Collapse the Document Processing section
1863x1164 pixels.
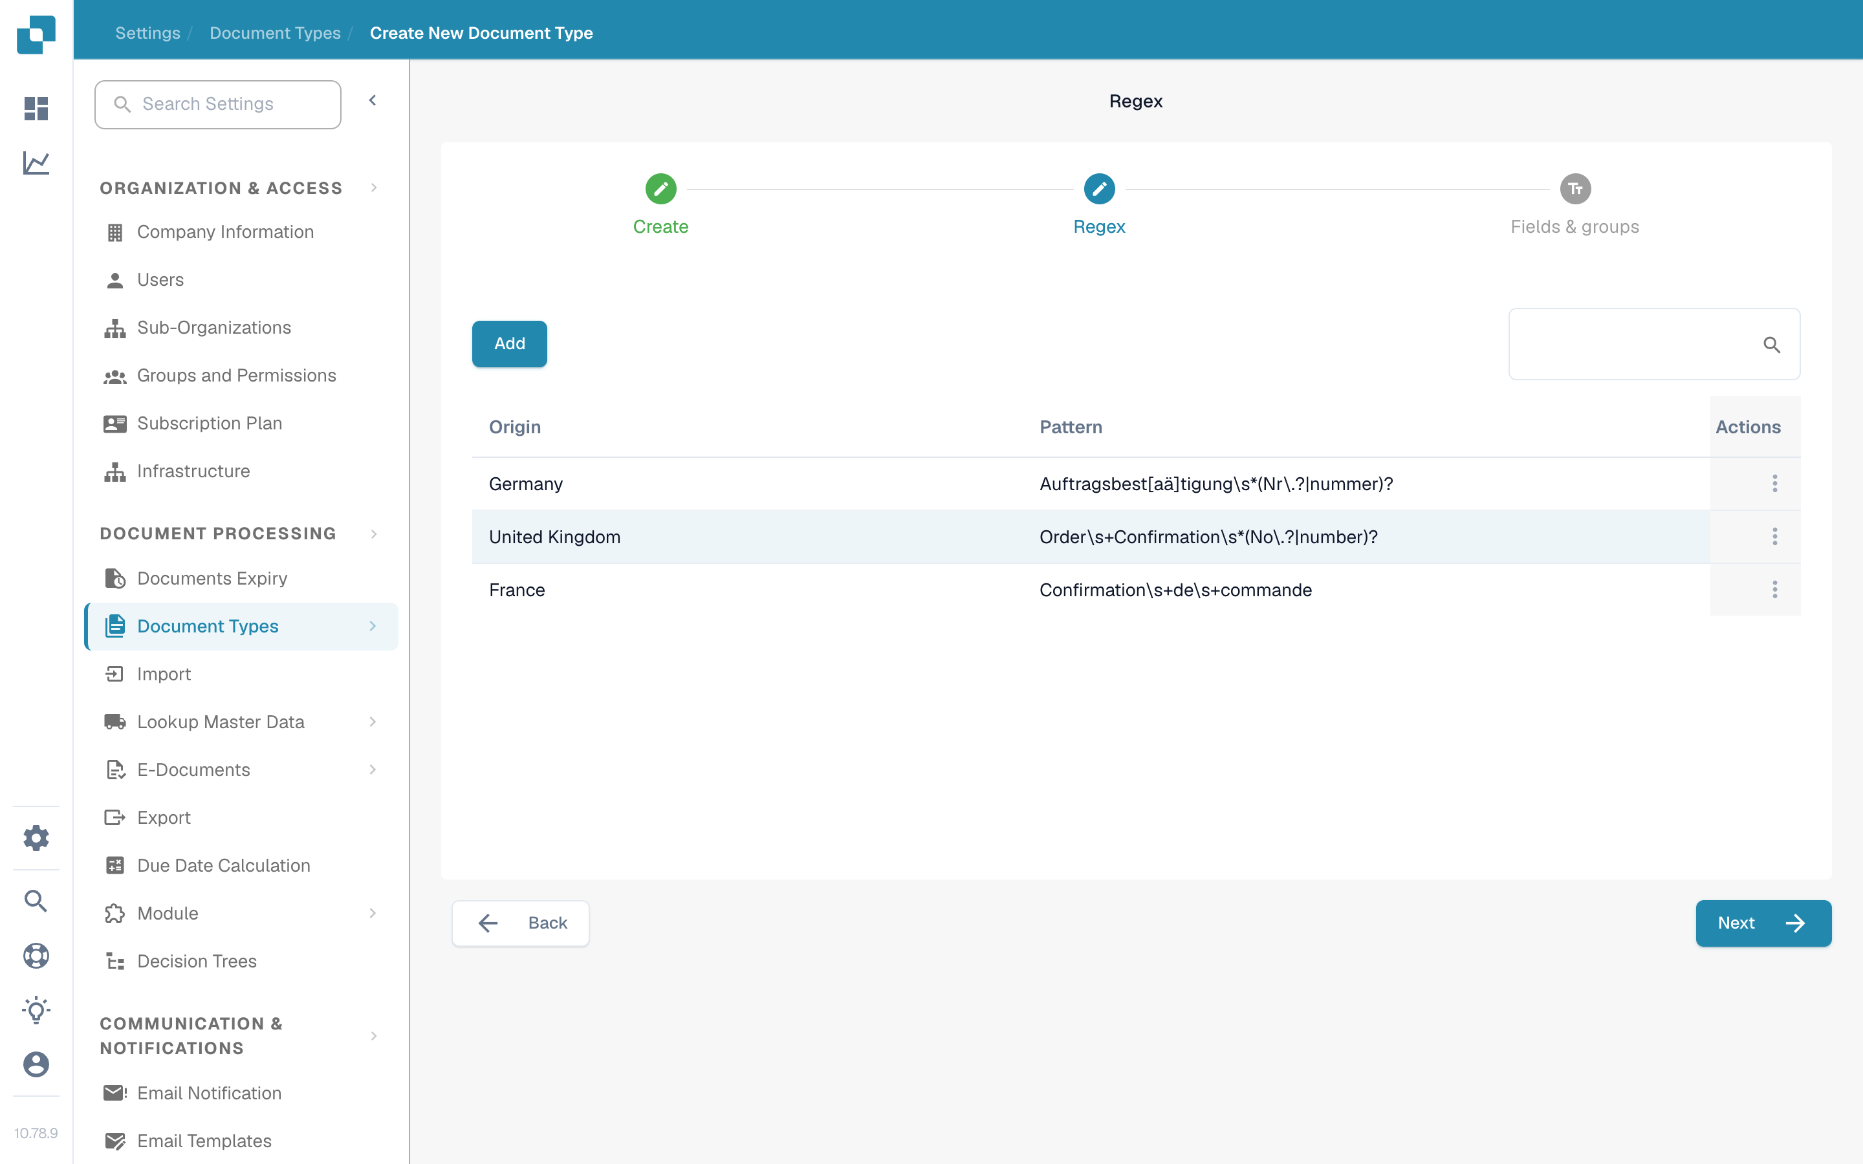[374, 533]
